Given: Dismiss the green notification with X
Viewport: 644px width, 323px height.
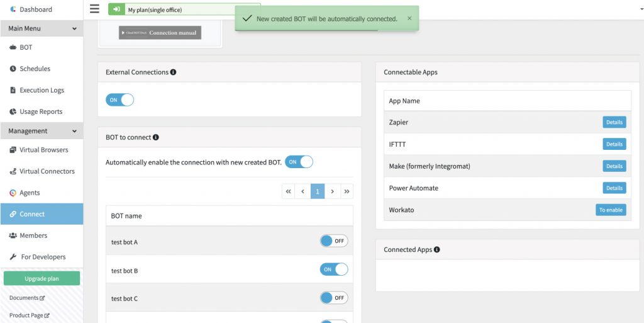Looking at the screenshot, I should 409,18.
